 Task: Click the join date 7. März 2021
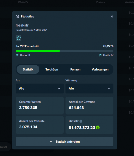40,30
